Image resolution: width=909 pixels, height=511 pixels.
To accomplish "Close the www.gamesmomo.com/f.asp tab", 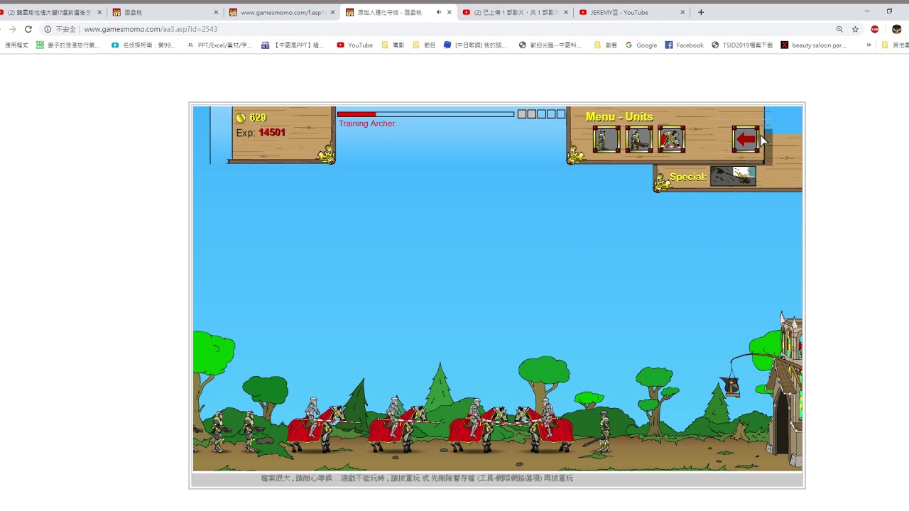I will coord(332,12).
